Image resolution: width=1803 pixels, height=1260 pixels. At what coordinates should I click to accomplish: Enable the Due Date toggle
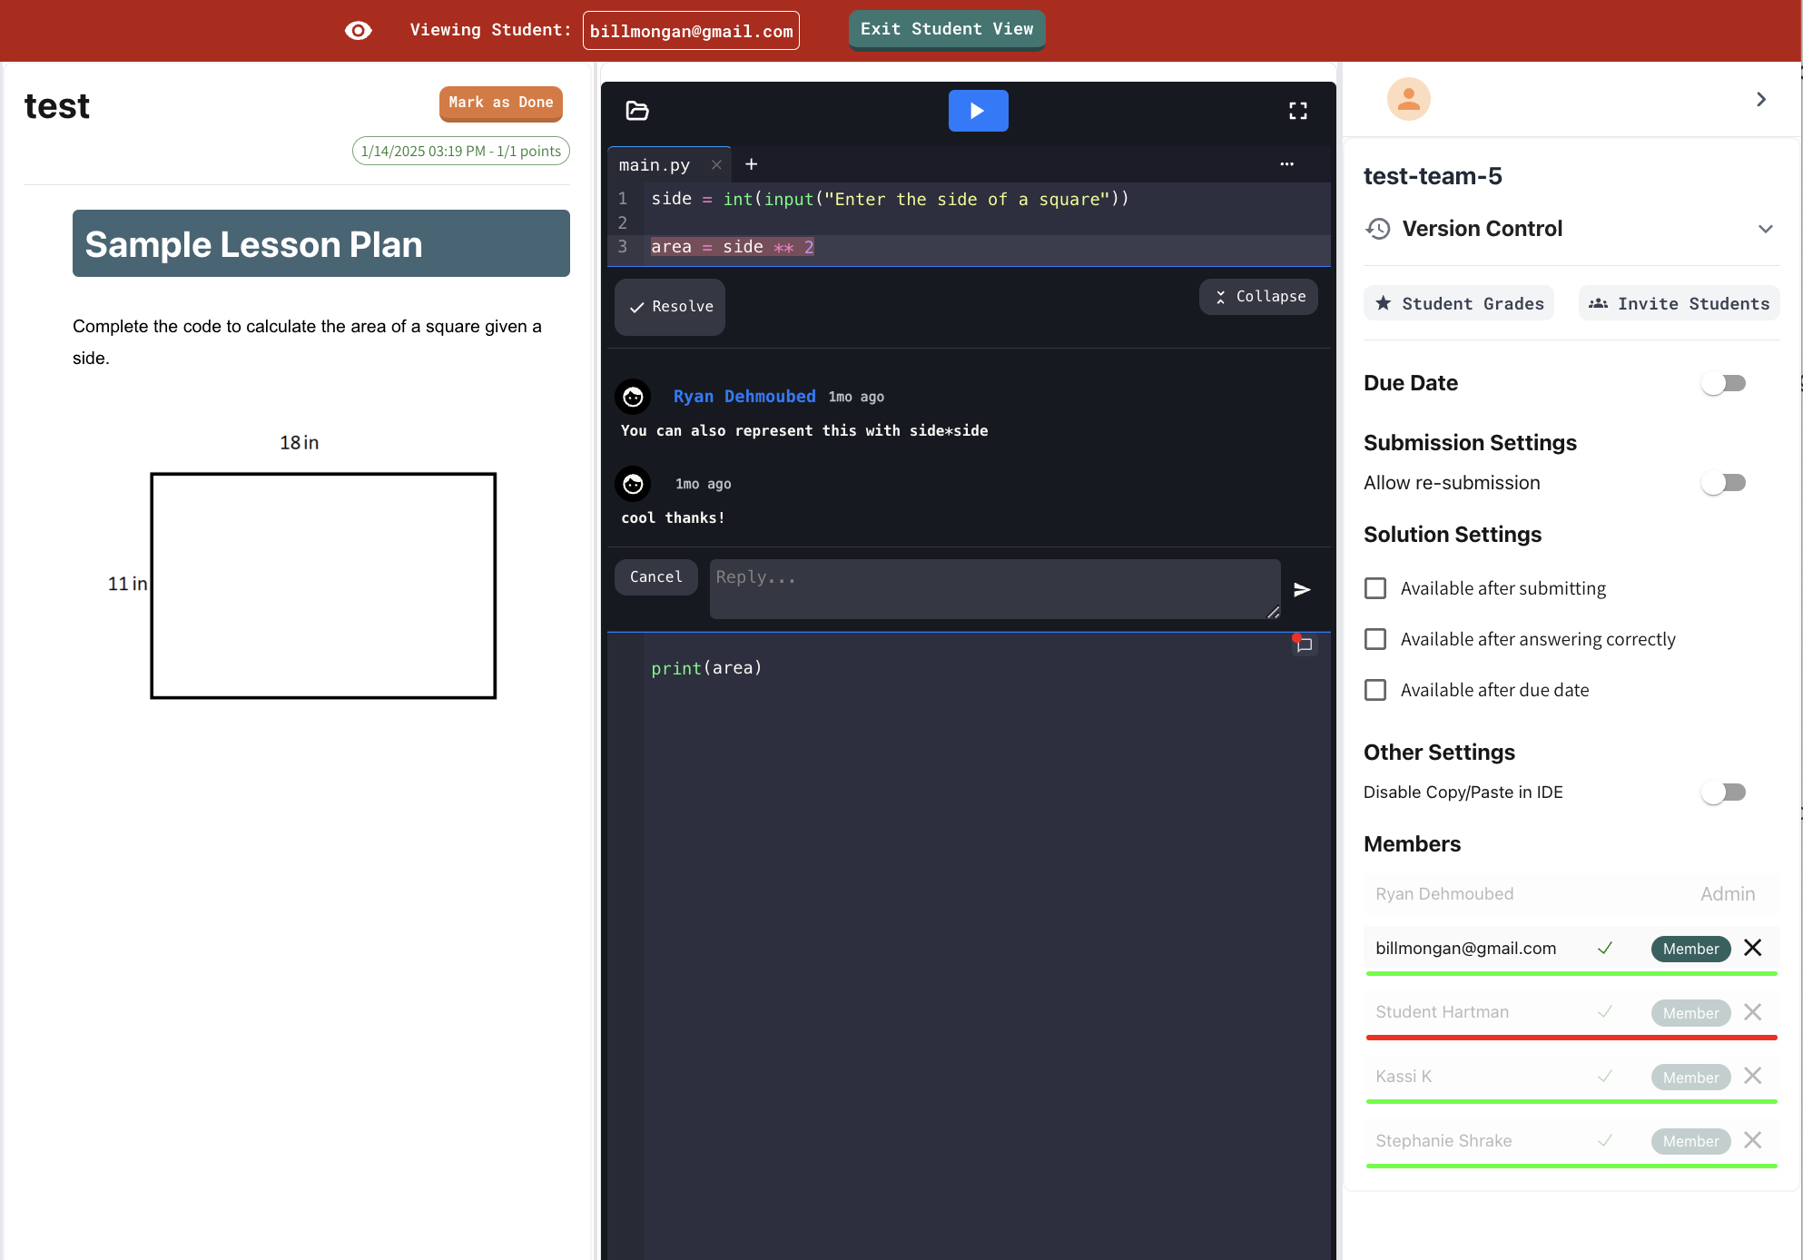click(1723, 382)
